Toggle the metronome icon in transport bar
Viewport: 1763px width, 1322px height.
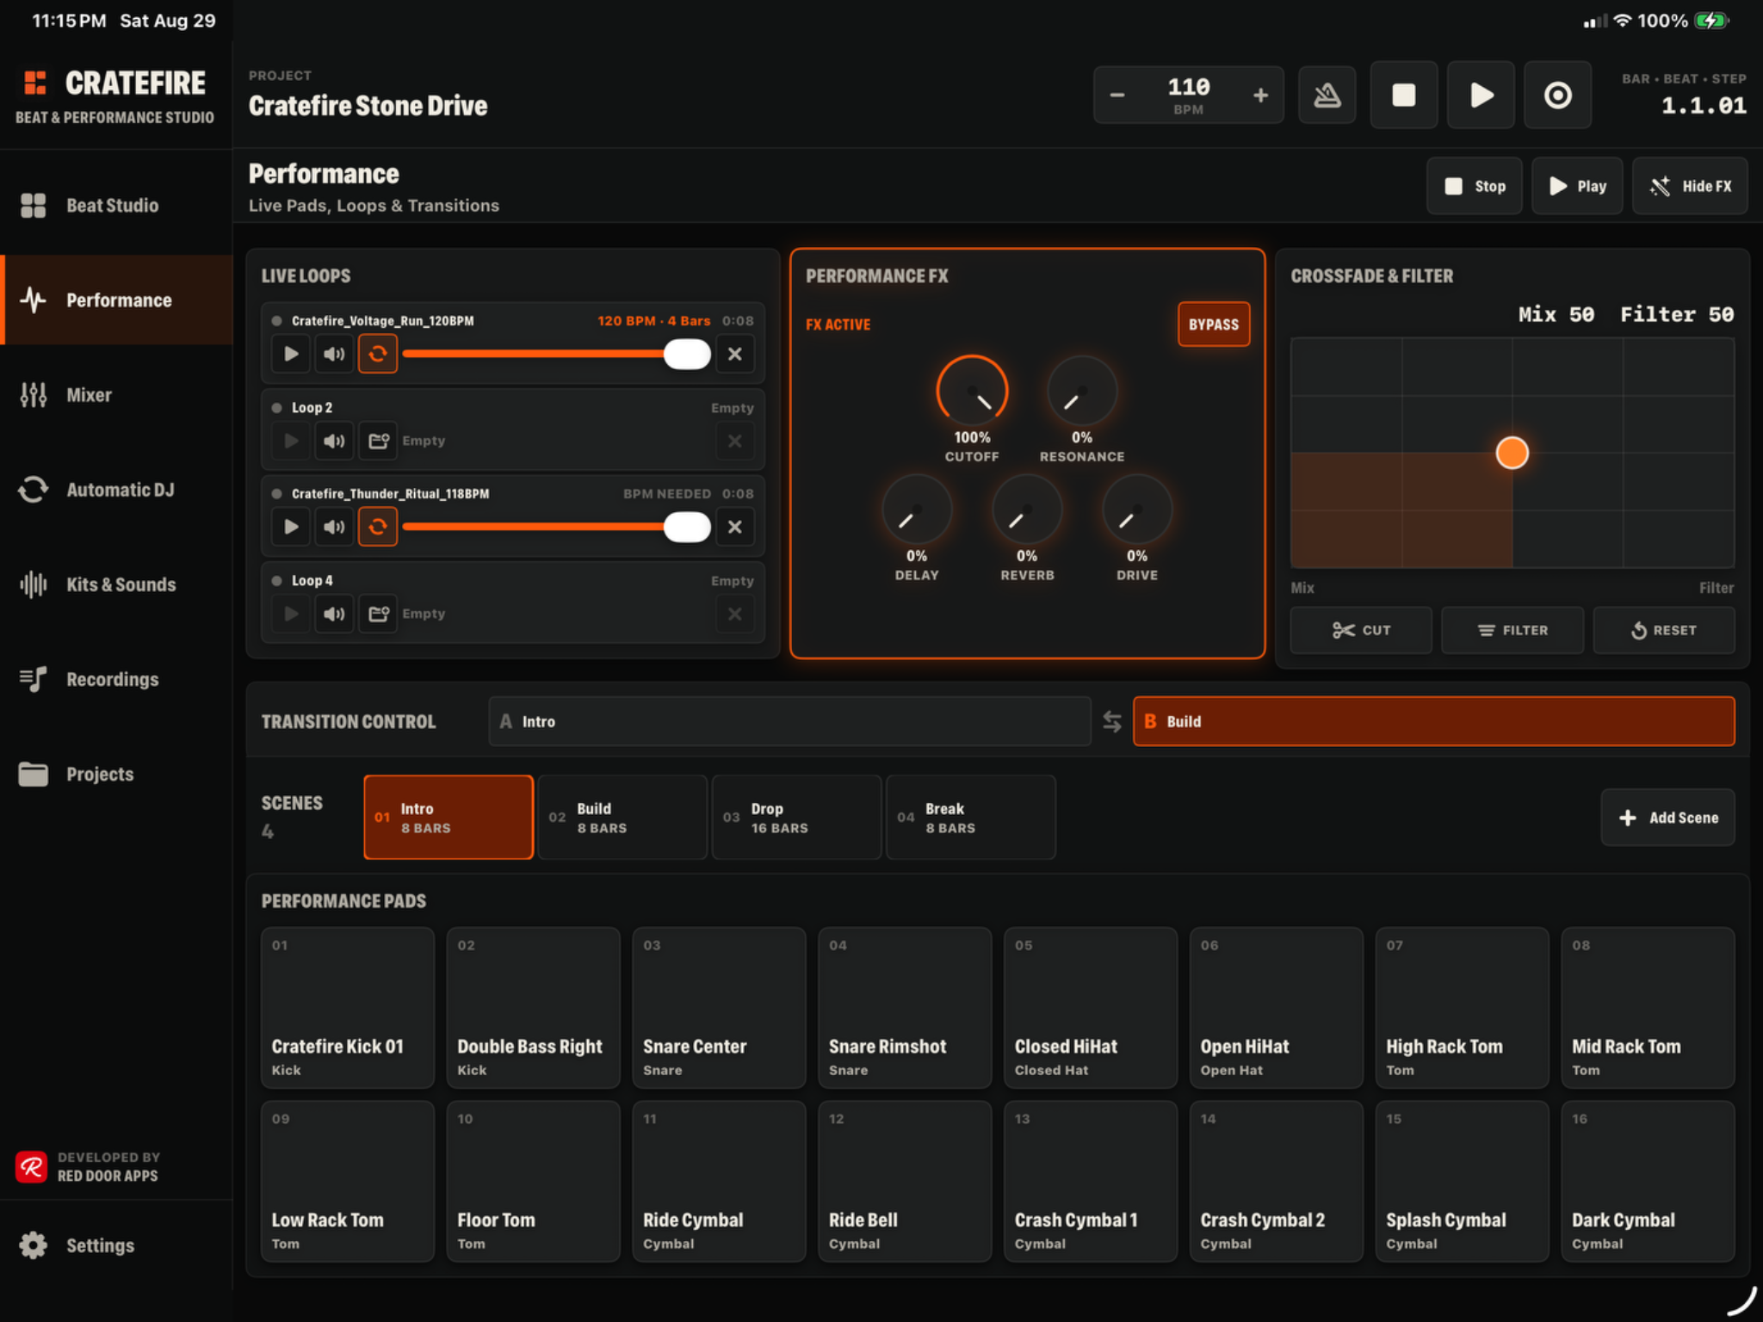(1327, 95)
